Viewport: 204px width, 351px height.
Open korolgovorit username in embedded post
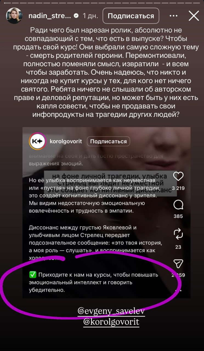click(x=66, y=141)
